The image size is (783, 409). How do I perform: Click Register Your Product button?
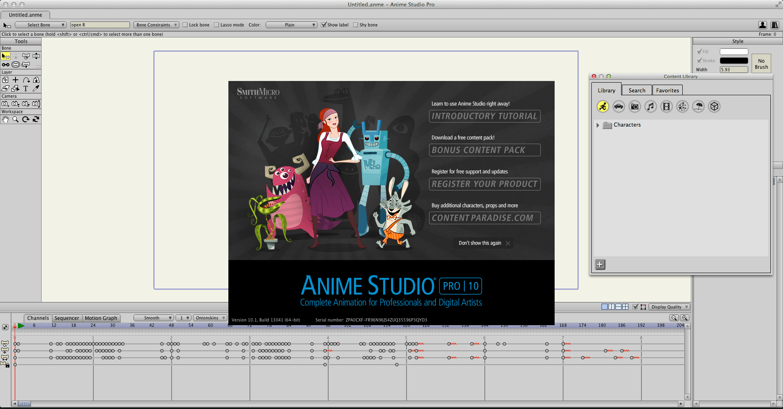(485, 184)
